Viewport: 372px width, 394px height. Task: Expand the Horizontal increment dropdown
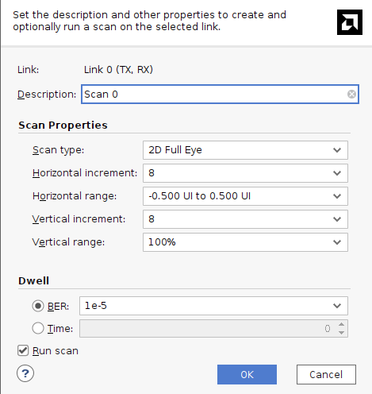(245, 173)
